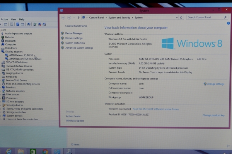
Task: Open Action Center link
Action: 73,116
